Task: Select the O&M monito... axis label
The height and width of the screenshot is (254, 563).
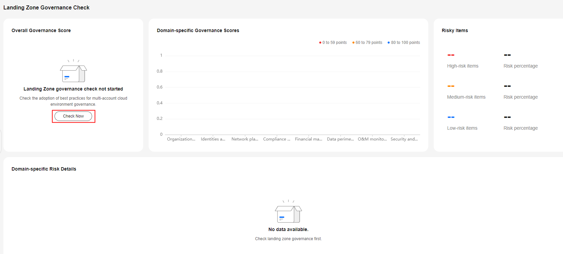Action: (372, 139)
